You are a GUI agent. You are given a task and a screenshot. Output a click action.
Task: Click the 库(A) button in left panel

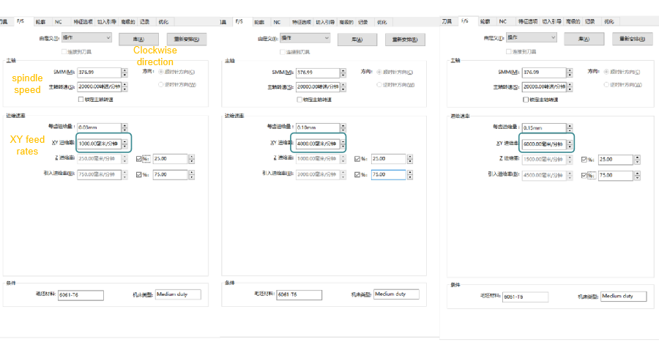tap(138, 39)
